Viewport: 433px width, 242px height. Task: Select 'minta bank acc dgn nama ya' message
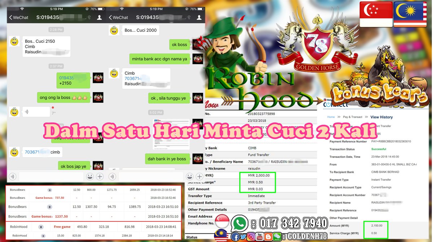pos(159,59)
